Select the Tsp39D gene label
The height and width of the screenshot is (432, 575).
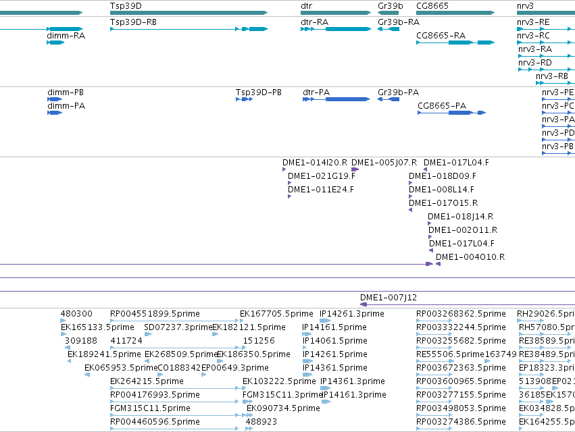pyautogui.click(x=126, y=6)
